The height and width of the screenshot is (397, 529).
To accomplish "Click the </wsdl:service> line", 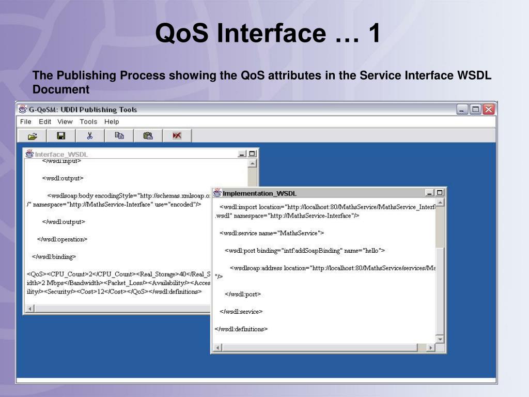I will coord(241,312).
